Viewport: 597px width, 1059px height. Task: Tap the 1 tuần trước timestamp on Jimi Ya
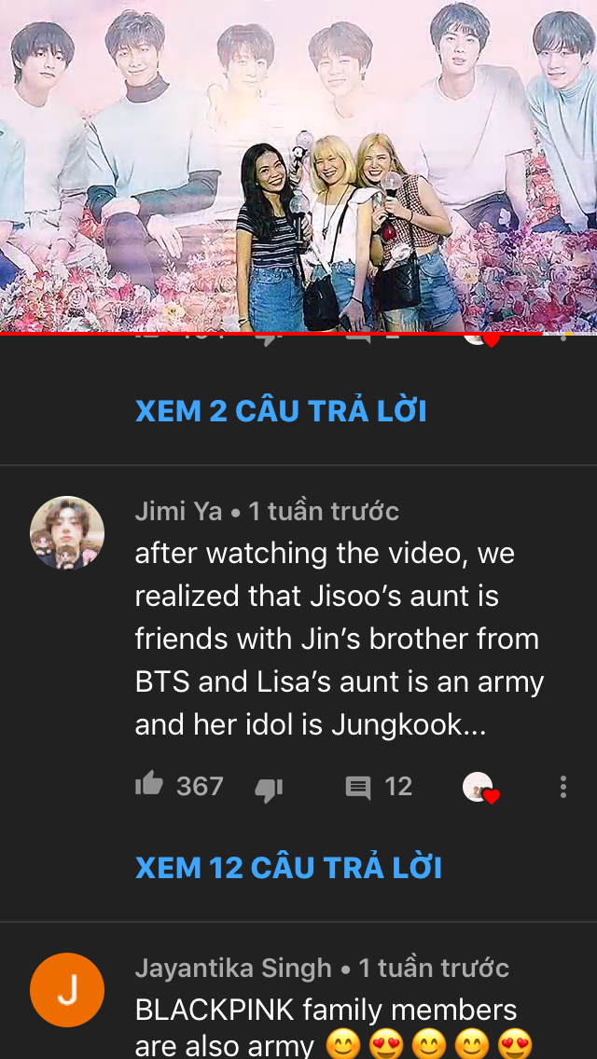click(324, 511)
